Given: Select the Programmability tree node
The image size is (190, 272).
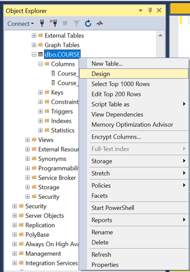Looking at the screenshot, I should (59, 168).
